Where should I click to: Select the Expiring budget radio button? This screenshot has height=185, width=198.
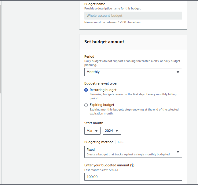tap(86, 105)
